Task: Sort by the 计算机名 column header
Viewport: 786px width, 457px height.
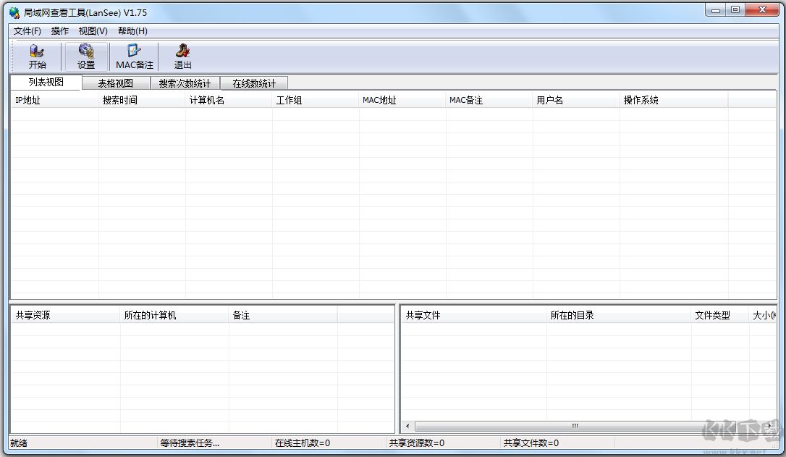Action: [x=228, y=101]
